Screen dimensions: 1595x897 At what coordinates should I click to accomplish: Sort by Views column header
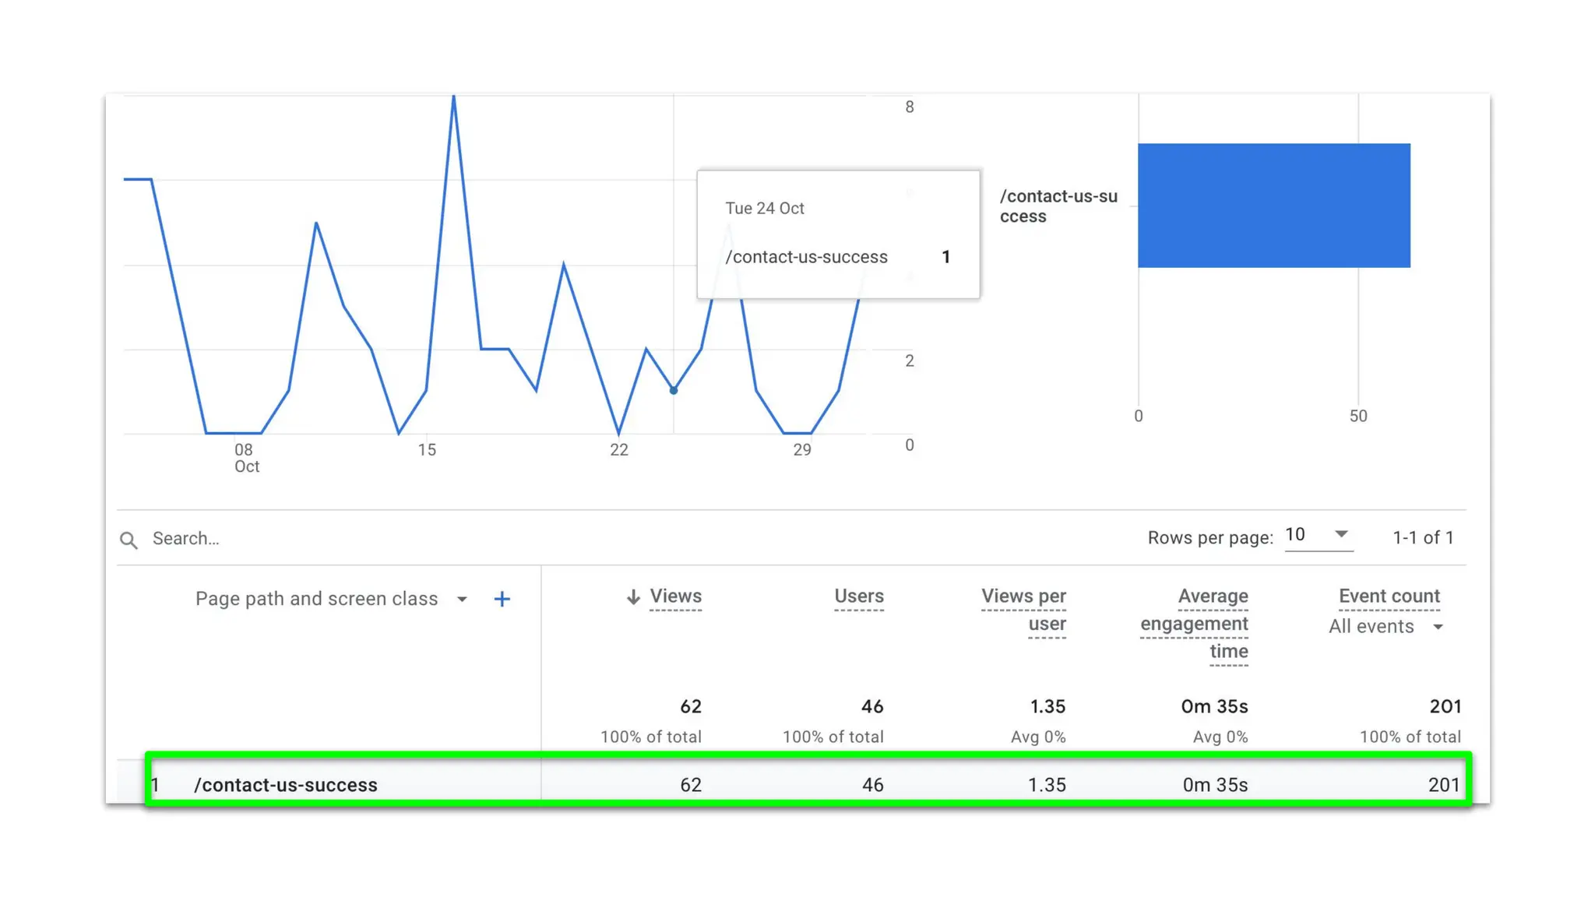(675, 596)
